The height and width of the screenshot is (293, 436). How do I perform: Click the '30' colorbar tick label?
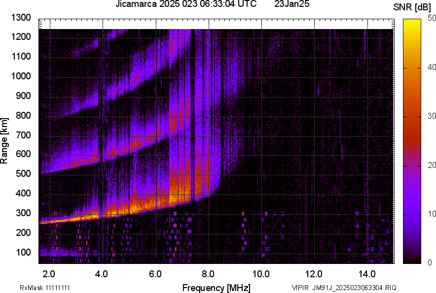tap(433, 116)
